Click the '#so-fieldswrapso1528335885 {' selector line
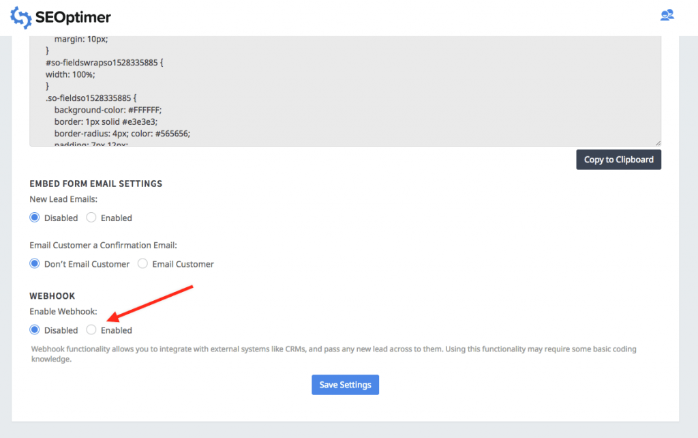 (104, 62)
